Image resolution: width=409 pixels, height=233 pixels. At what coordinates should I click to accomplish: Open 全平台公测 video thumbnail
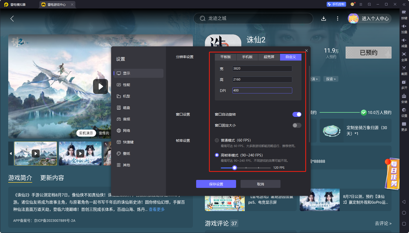(x=80, y=154)
